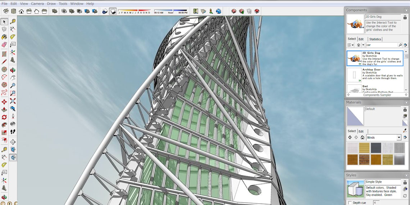Select the Eraser tool

click(x=4, y=45)
